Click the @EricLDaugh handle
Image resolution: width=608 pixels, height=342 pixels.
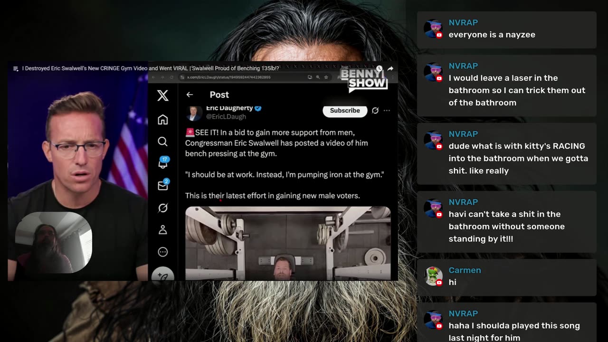(226, 116)
